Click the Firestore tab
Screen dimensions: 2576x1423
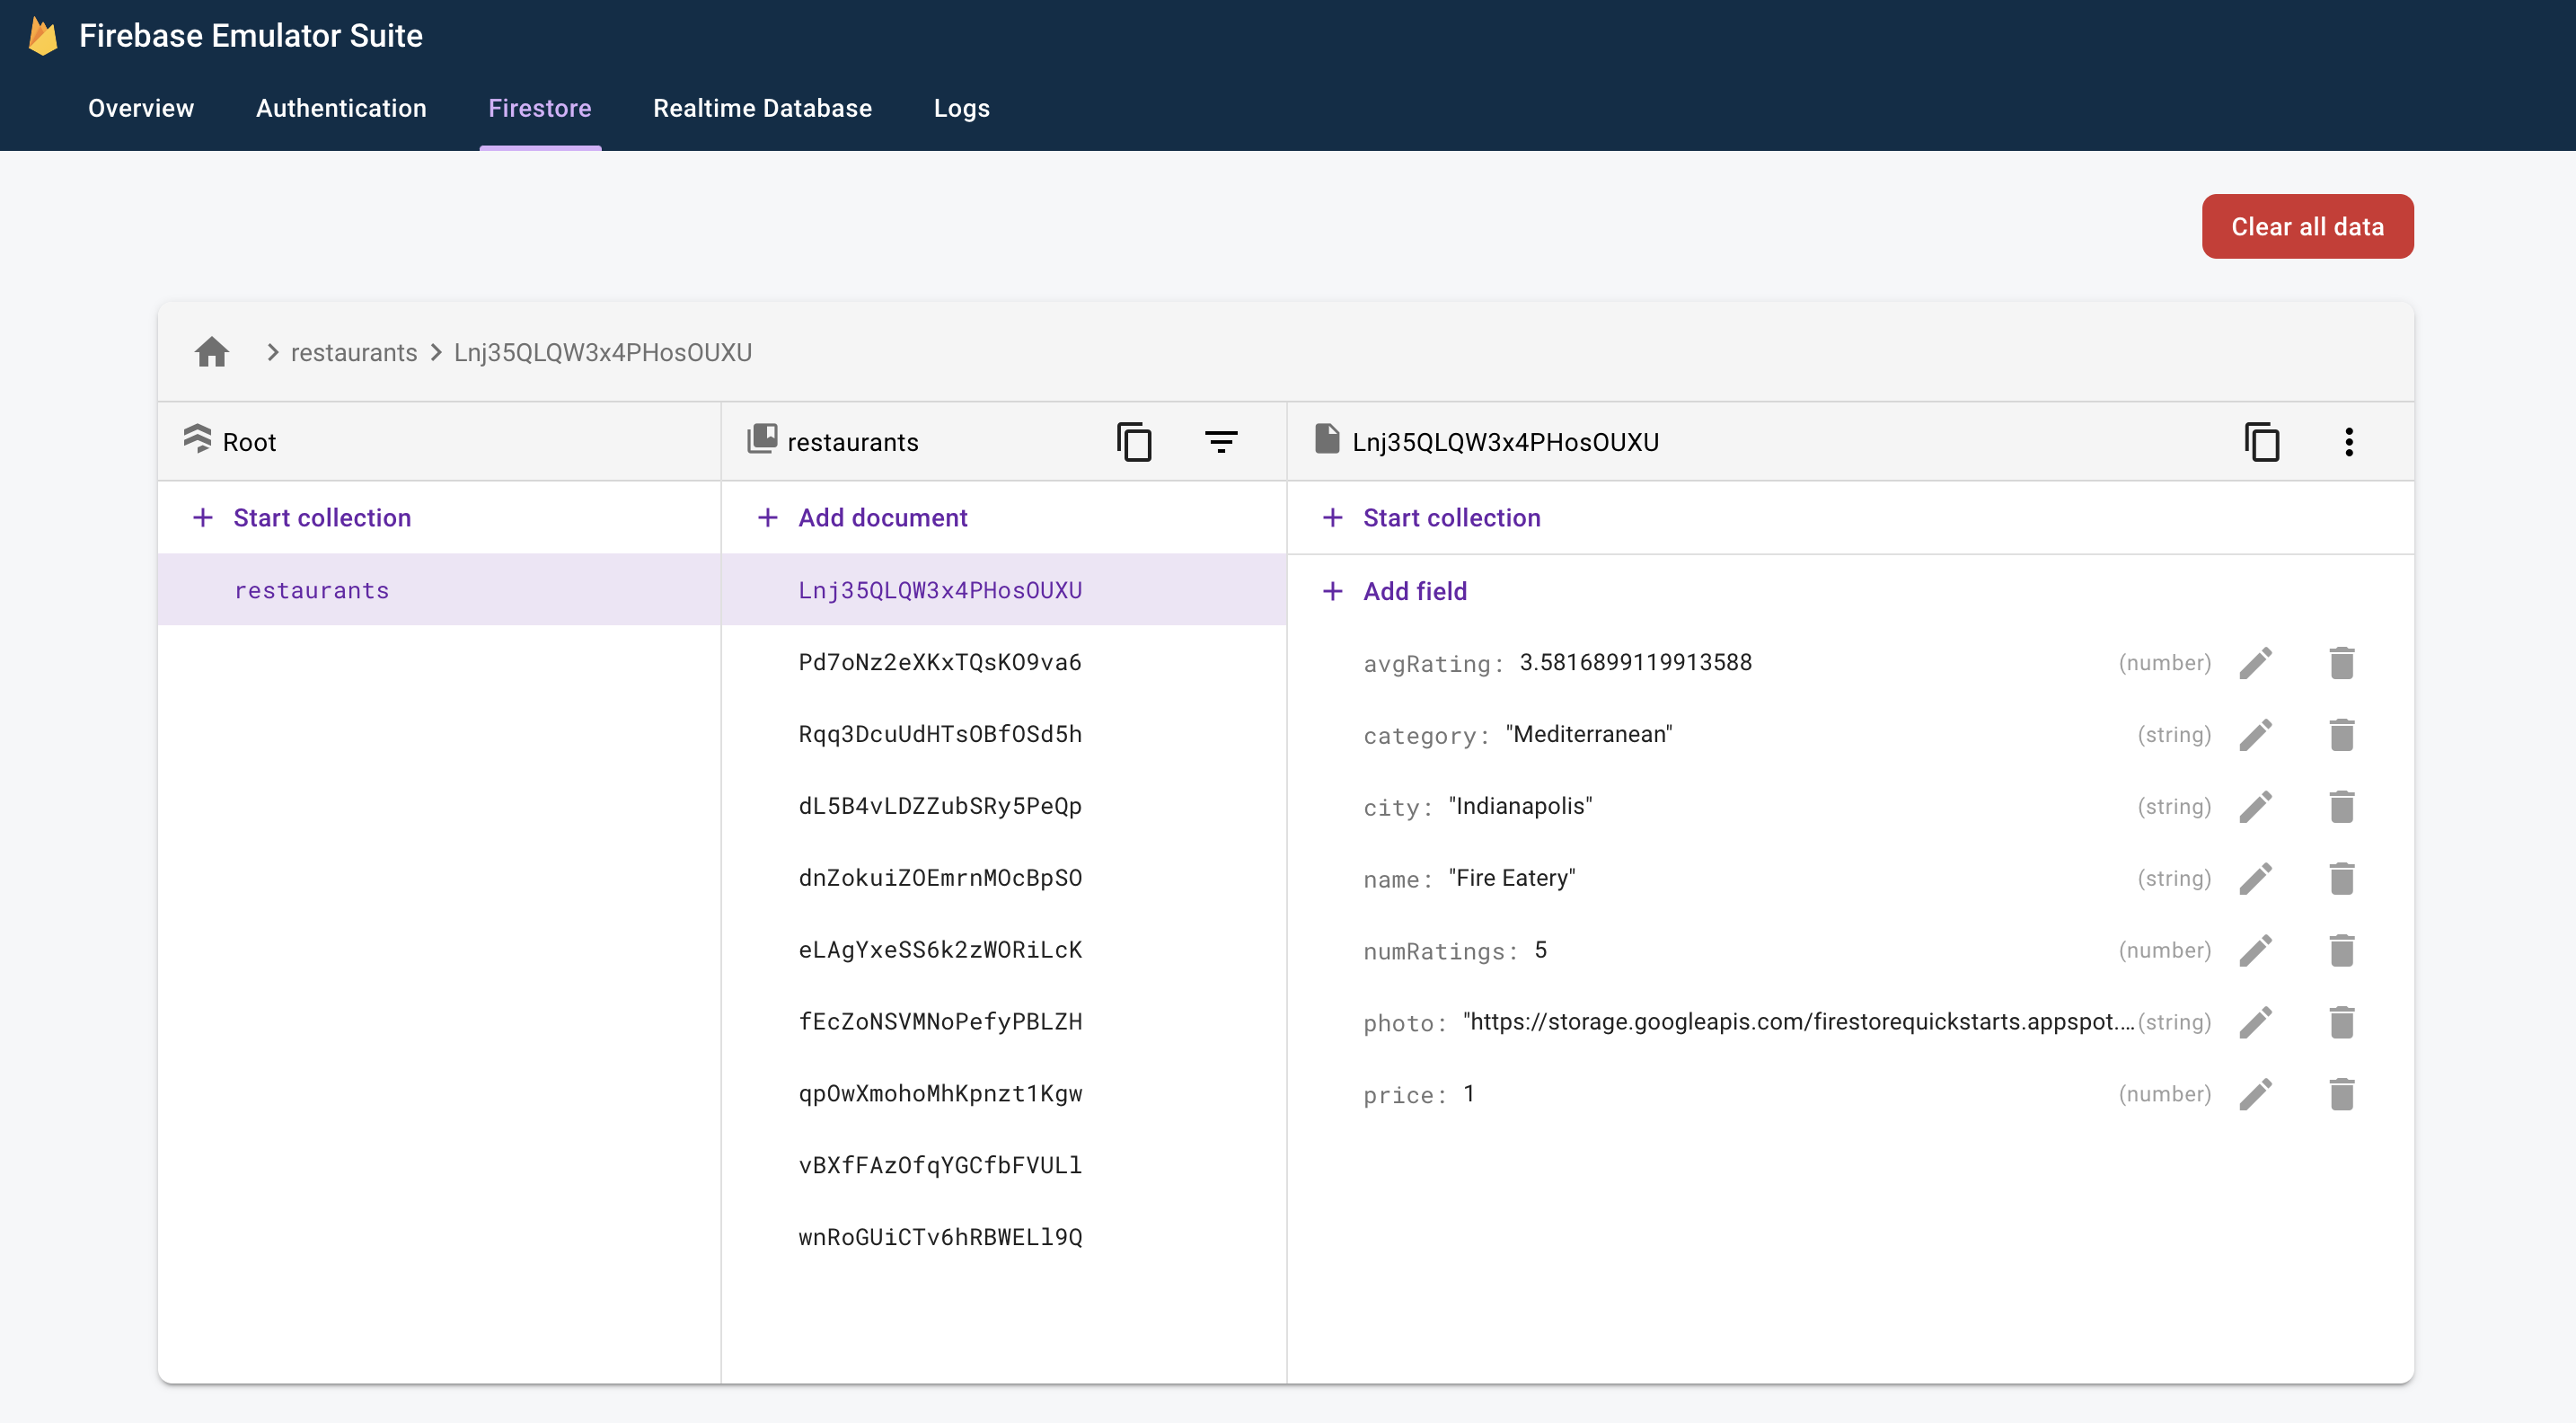tap(540, 109)
